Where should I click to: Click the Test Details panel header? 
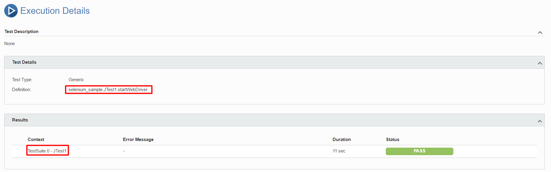[274, 62]
